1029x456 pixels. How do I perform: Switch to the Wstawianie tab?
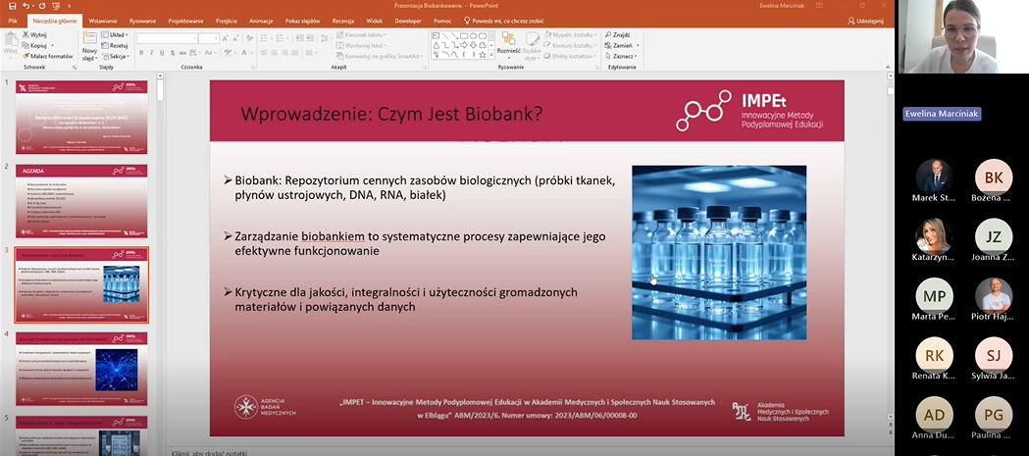[103, 20]
